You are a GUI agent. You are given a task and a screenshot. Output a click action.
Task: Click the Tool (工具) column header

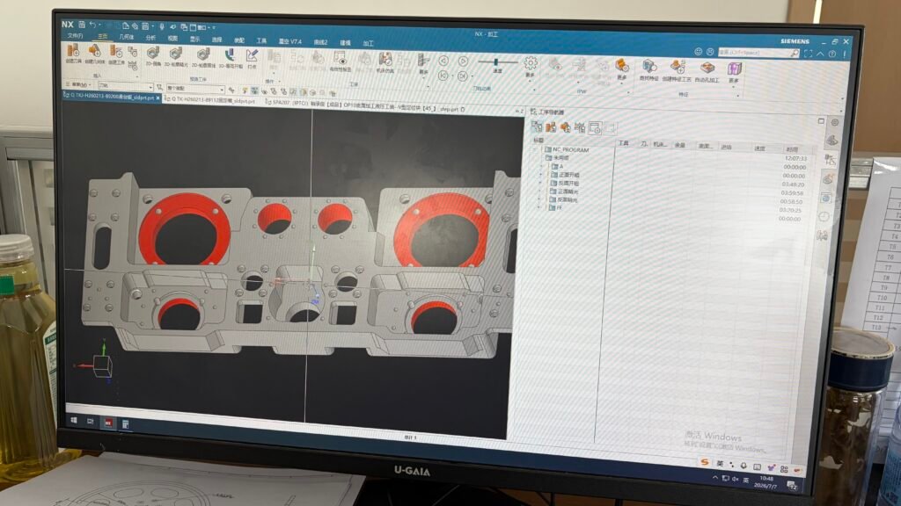(624, 143)
